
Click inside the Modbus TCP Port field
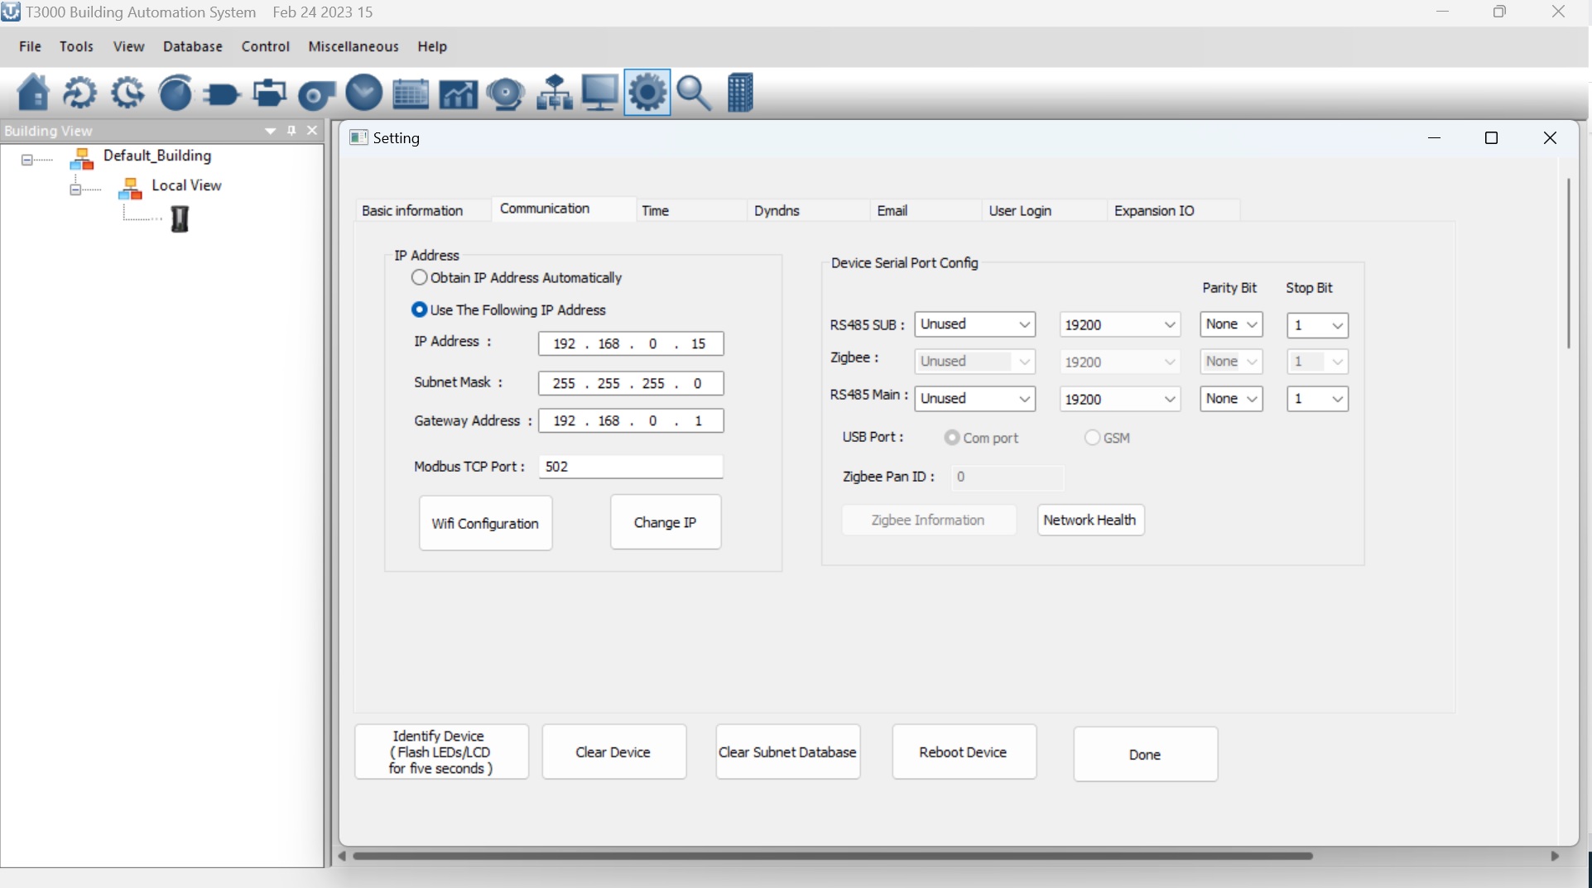click(629, 466)
